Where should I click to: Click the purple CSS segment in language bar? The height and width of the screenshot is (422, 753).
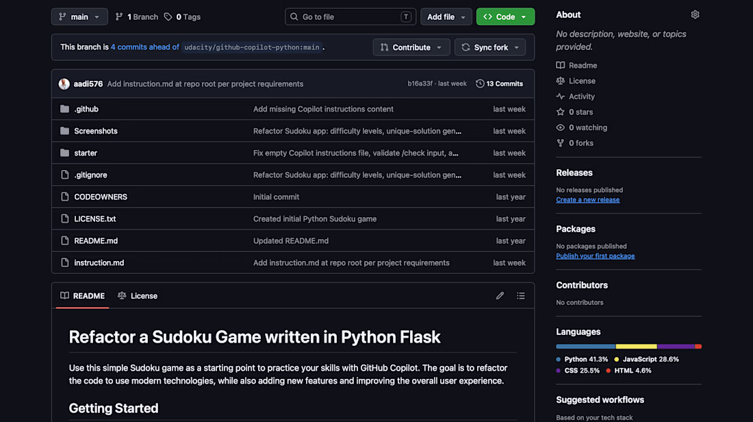coord(676,347)
